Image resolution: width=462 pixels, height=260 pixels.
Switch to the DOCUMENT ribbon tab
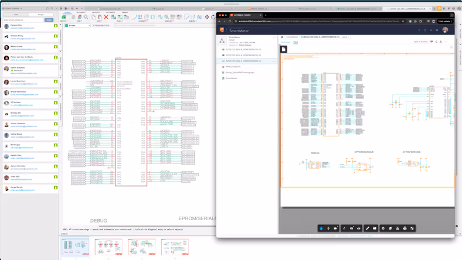81,12
